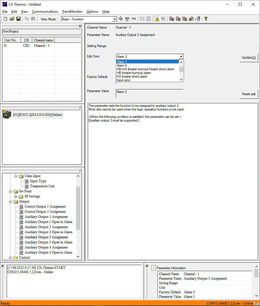Image resolution: width=260 pixels, height=306 pixels.
Task: Expand the SP Settings folder
Action: coord(16,197)
